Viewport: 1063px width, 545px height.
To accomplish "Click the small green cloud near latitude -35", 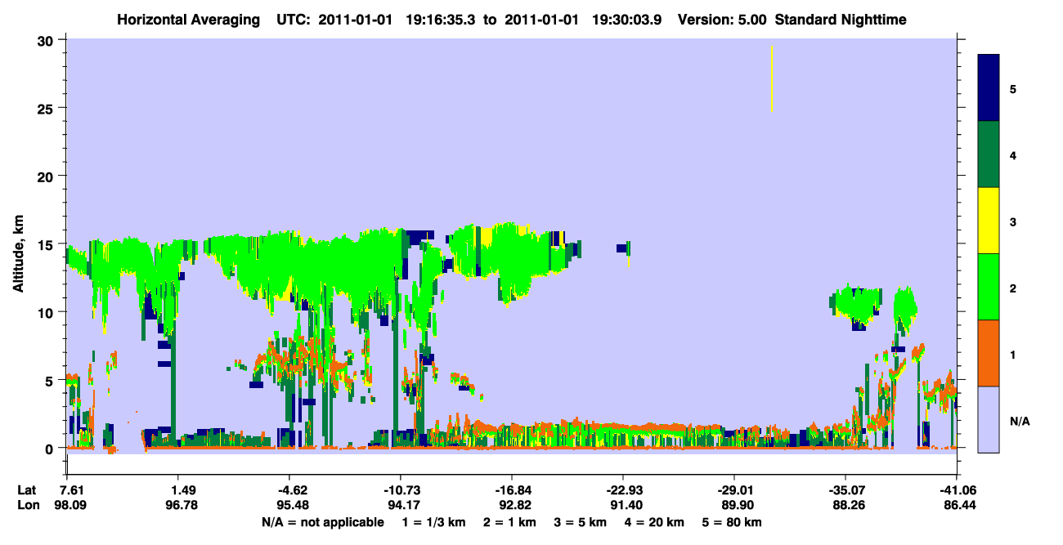I will (x=857, y=306).
